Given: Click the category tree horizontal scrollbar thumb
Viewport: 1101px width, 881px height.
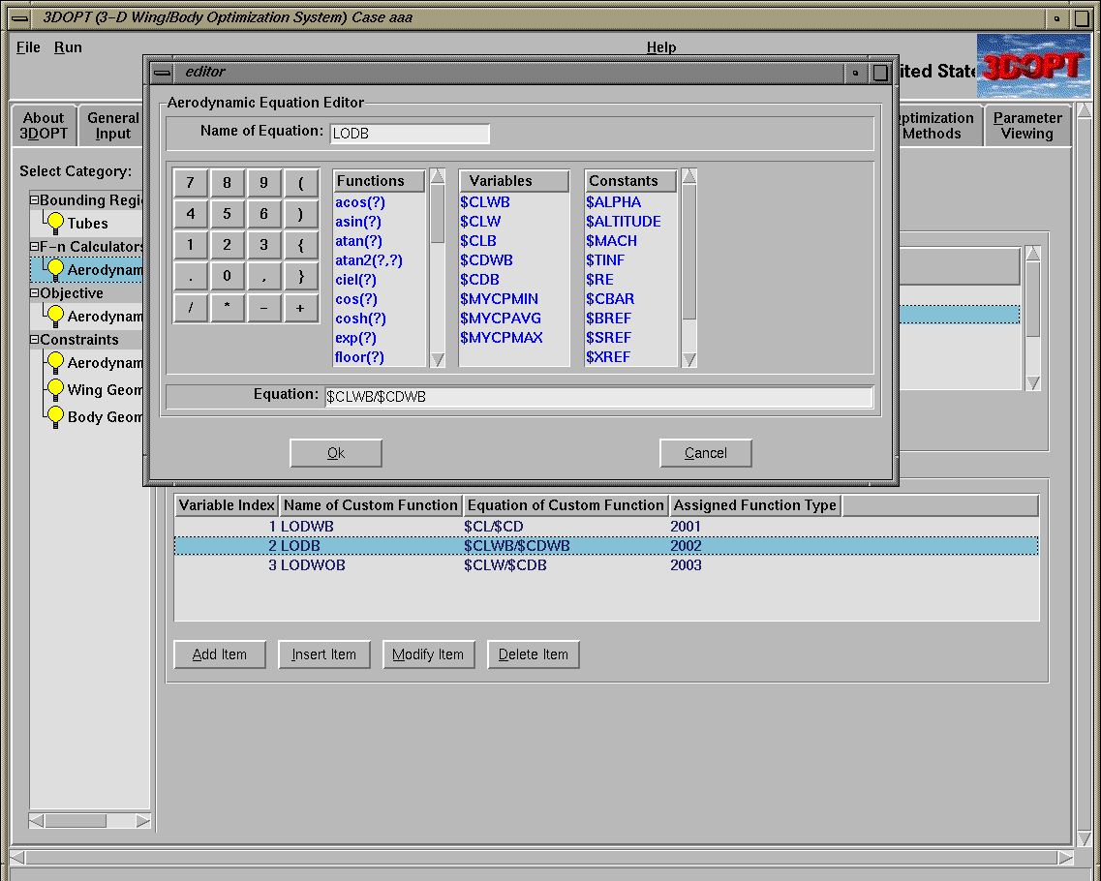Looking at the screenshot, I should click(76, 821).
